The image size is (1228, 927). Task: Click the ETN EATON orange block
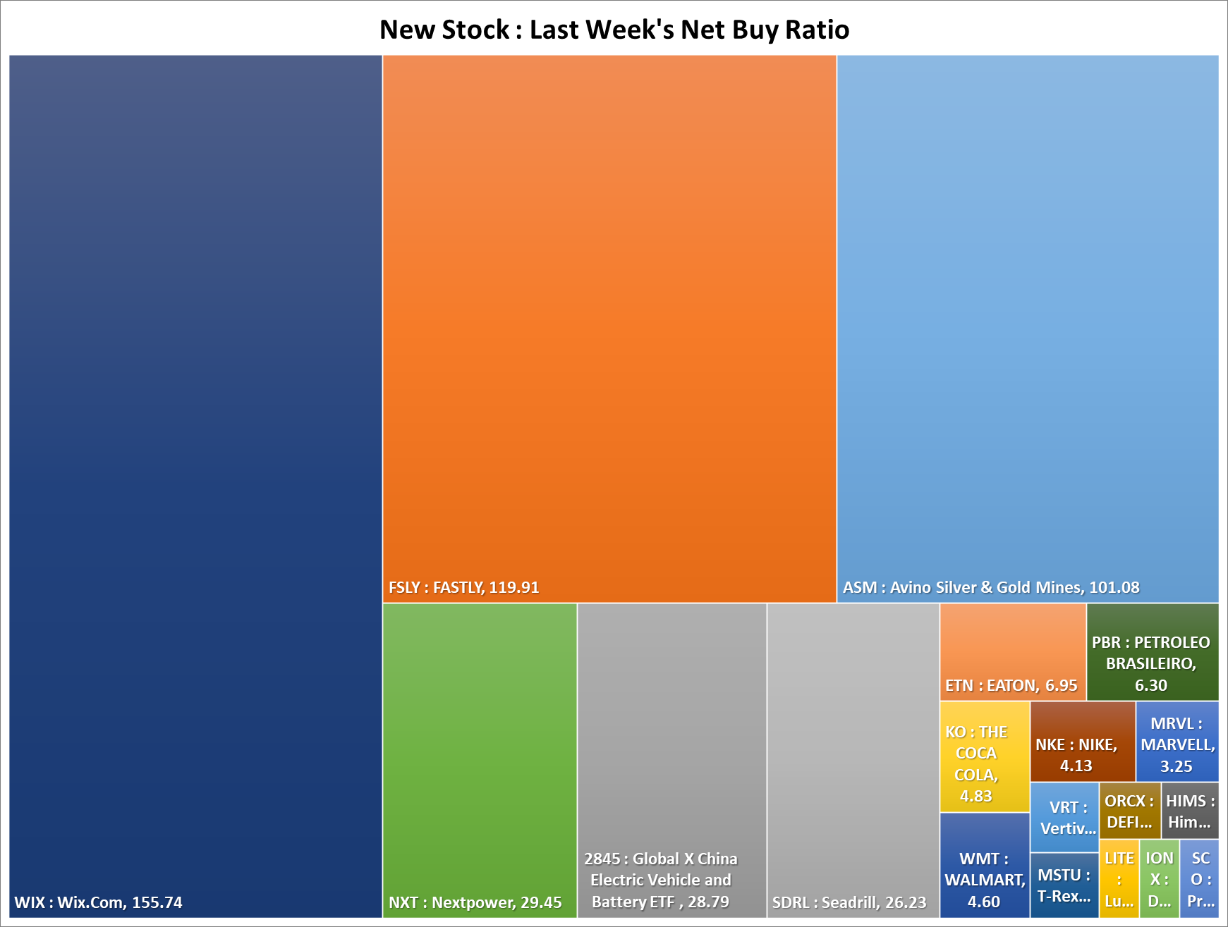tap(1012, 652)
